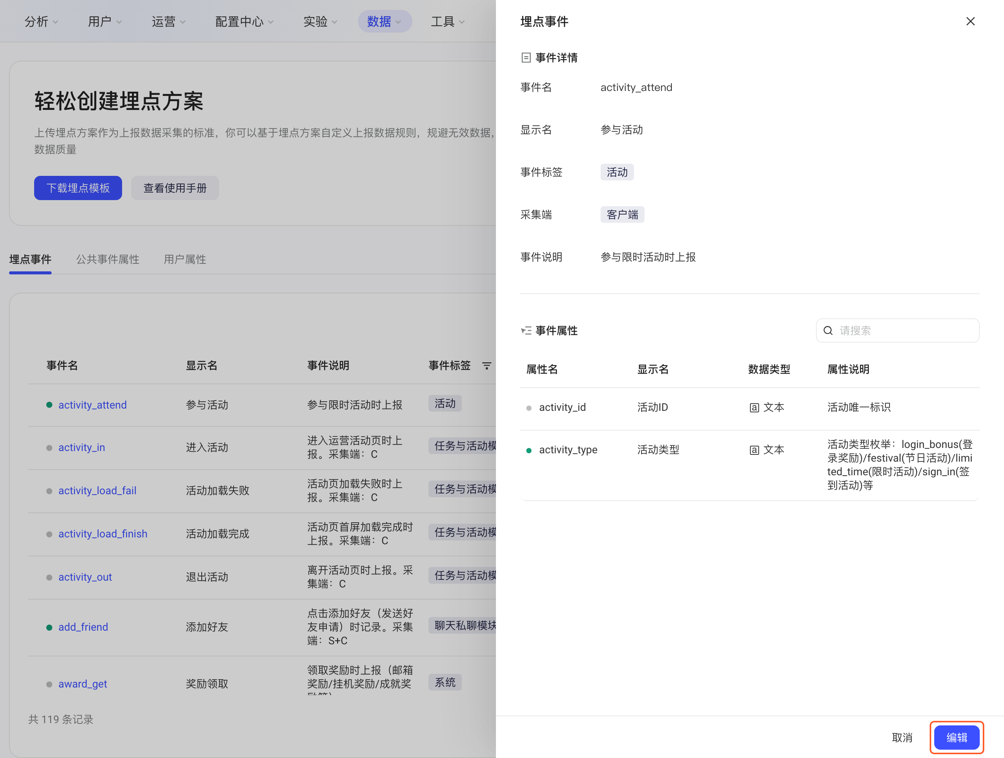Click the 活动 tag in activity_attend row
Image resolution: width=1004 pixels, height=758 pixels.
(x=445, y=403)
